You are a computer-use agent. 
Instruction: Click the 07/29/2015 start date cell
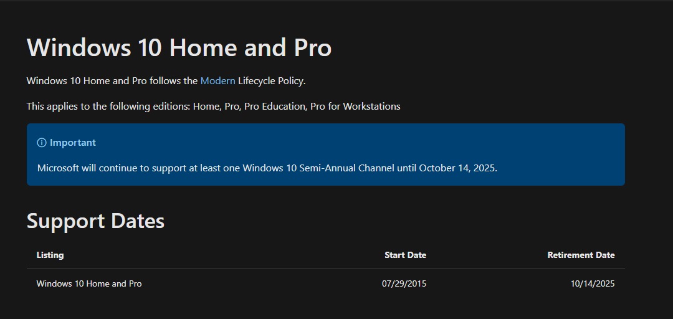pos(404,283)
